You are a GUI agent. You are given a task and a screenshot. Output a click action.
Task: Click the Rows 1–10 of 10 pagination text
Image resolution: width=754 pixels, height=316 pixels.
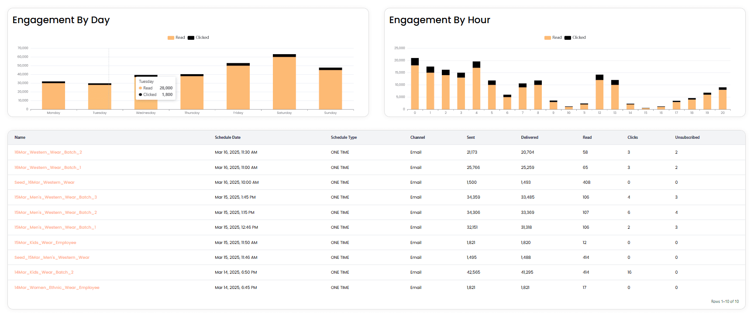[x=725, y=302]
